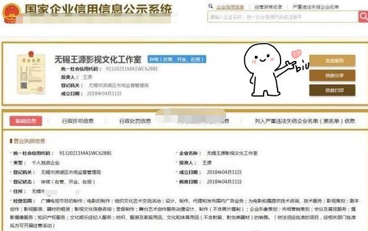The width and height of the screenshot is (368, 231).
Task: Click the 经营范围 description paragraph
Action: click(x=184, y=213)
